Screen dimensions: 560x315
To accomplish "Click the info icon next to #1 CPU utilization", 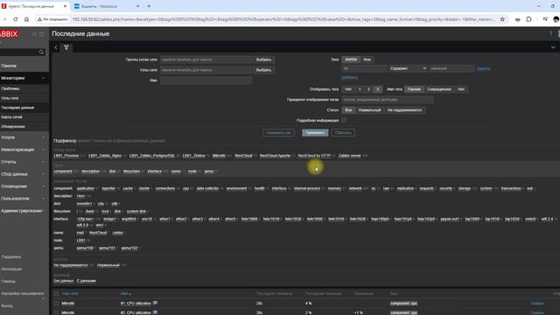I will [x=156, y=303].
